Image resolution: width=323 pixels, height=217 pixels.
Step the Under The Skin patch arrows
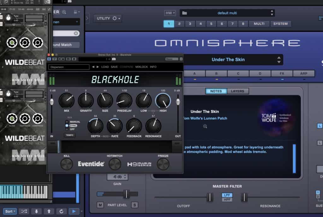pyautogui.click(x=279, y=60)
